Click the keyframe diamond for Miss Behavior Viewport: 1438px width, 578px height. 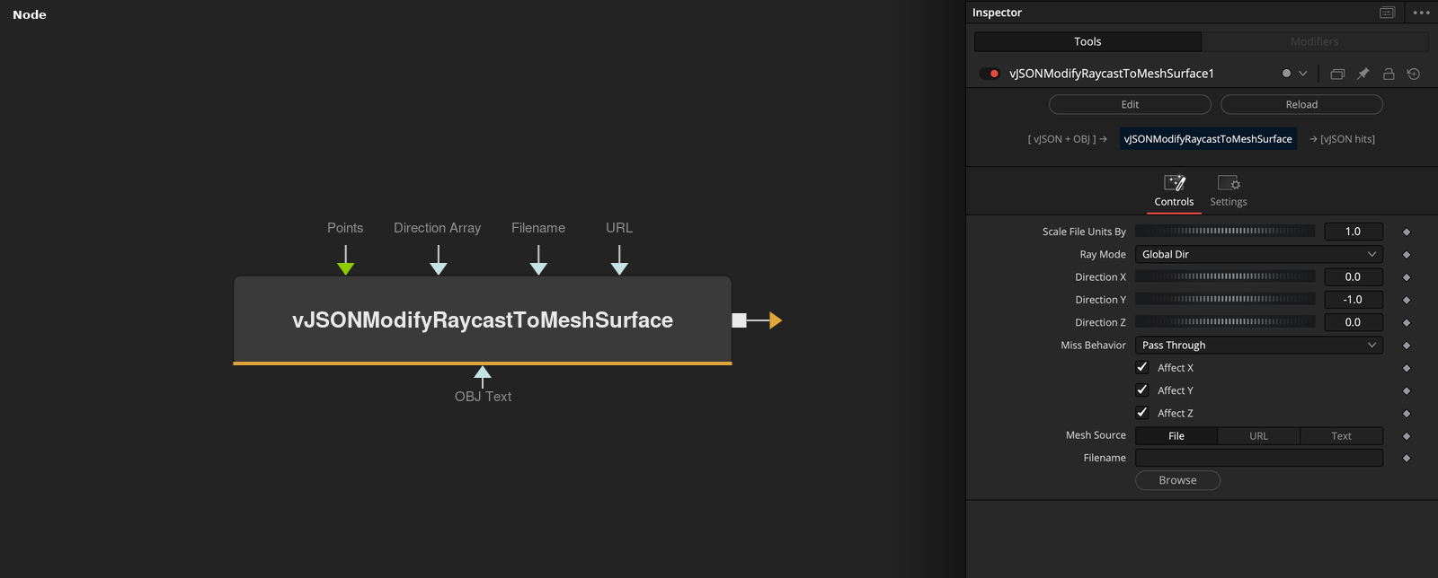tap(1407, 346)
